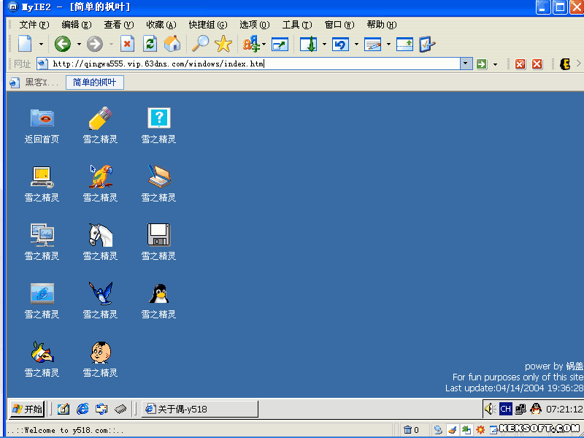Screen dimensions: 584x438
Task: Click the question mark desktop icon
Action: [159, 118]
